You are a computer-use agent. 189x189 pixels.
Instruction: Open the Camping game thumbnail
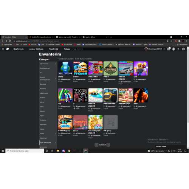pyautogui.click(x=110, y=68)
